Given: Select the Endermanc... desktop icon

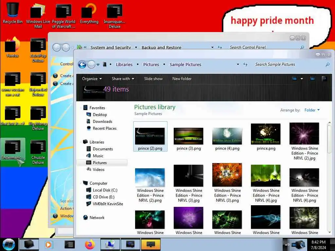Looking at the screenshot, I should [13, 149].
